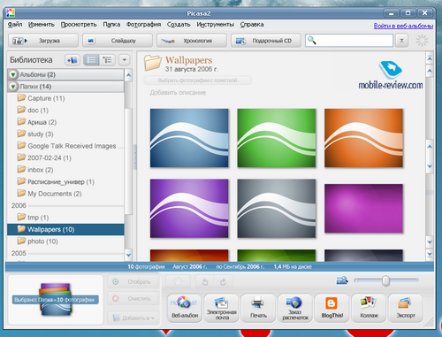This screenshot has width=442, height=337.
Task: Open the Фотография menu
Action: pyautogui.click(x=143, y=25)
